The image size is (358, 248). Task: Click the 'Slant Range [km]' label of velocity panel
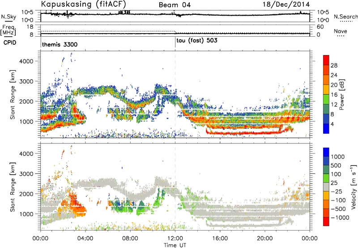point(13,187)
